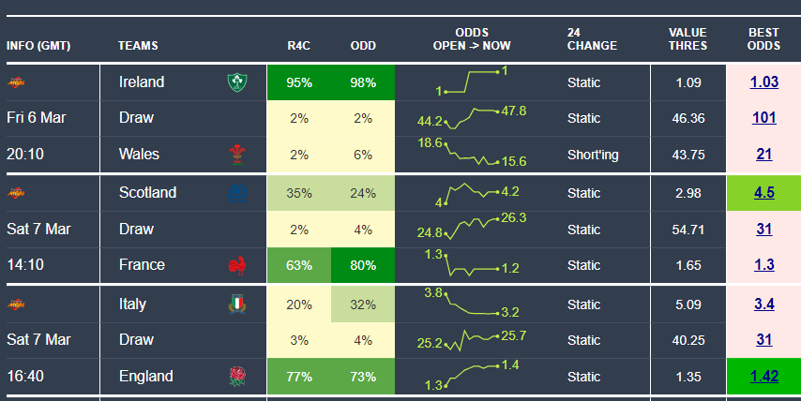
Task: Open Ireland best odds 1.03 link
Action: [x=763, y=82]
